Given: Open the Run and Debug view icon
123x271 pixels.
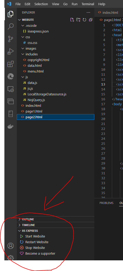Looking at the screenshot, I should pos(11,51).
